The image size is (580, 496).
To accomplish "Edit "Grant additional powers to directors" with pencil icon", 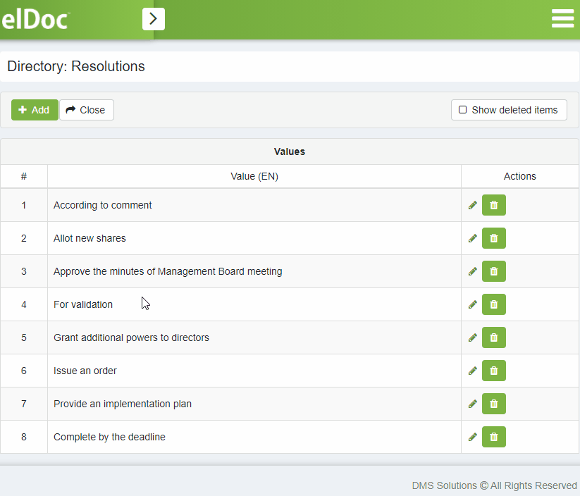I will (473, 337).
